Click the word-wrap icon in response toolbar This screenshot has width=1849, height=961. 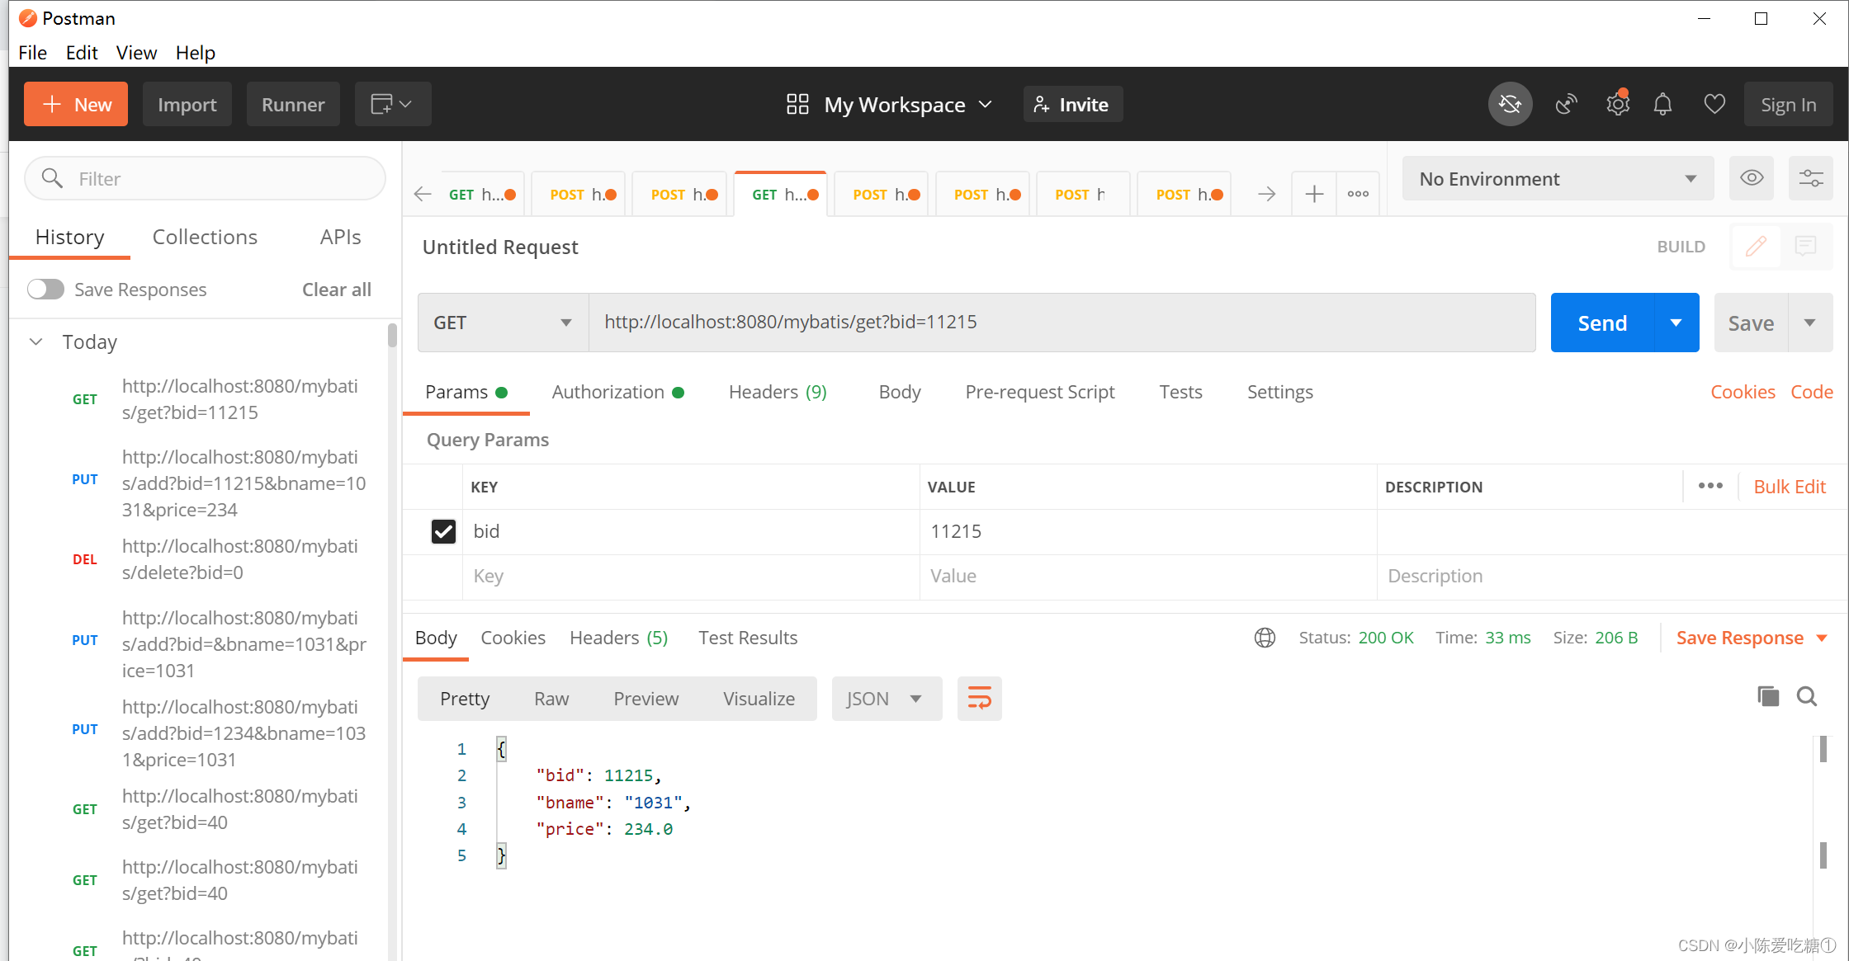(979, 699)
